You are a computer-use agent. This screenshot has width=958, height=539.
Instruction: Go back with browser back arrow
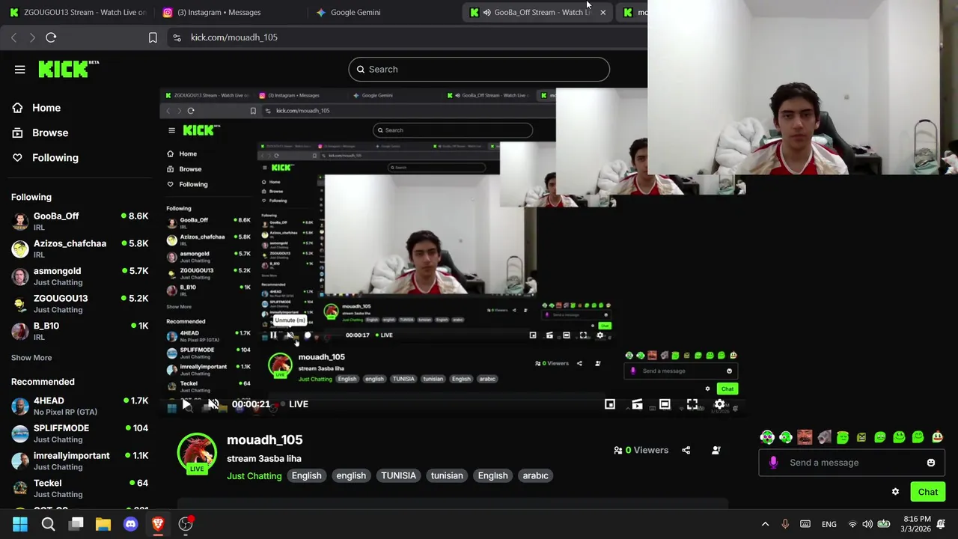(13, 37)
